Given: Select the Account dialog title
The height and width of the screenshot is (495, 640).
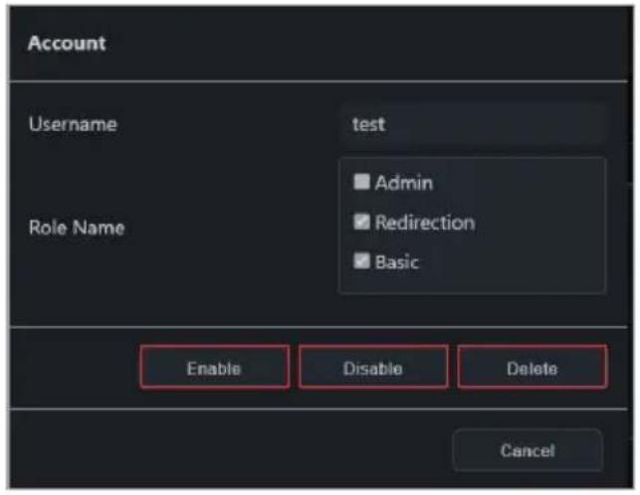Looking at the screenshot, I should pos(67,43).
